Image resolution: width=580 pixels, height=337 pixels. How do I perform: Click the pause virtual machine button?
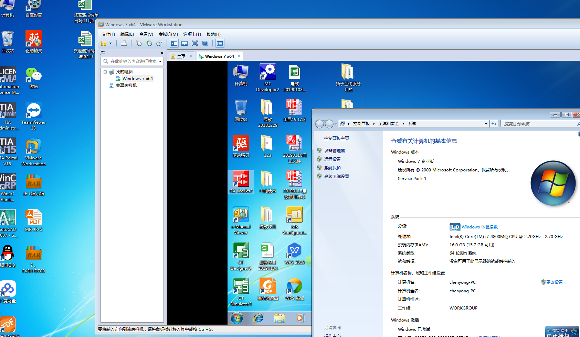click(103, 43)
